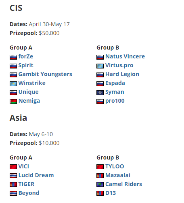184x203 pixels.
Task: Open the D13 team link
Action: (x=111, y=193)
